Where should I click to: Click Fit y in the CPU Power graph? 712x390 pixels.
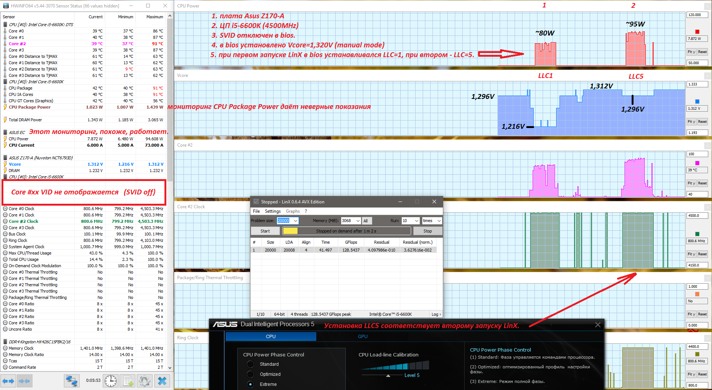pyautogui.click(x=691, y=52)
